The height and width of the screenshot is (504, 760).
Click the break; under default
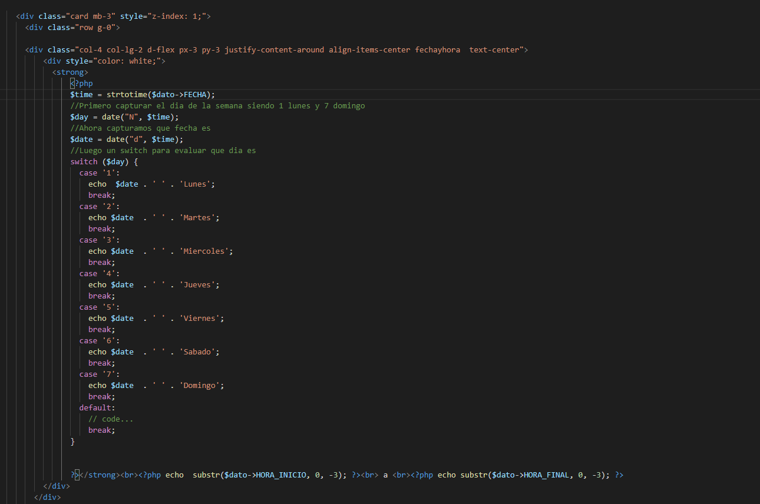pyautogui.click(x=103, y=430)
